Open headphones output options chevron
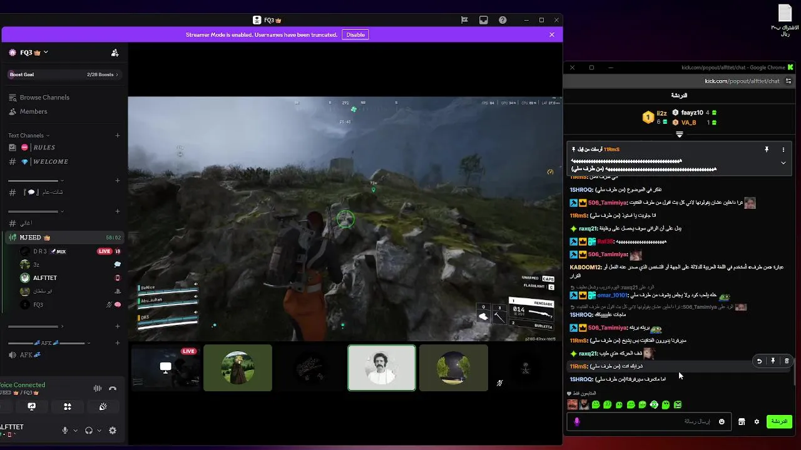801x450 pixels. click(99, 431)
